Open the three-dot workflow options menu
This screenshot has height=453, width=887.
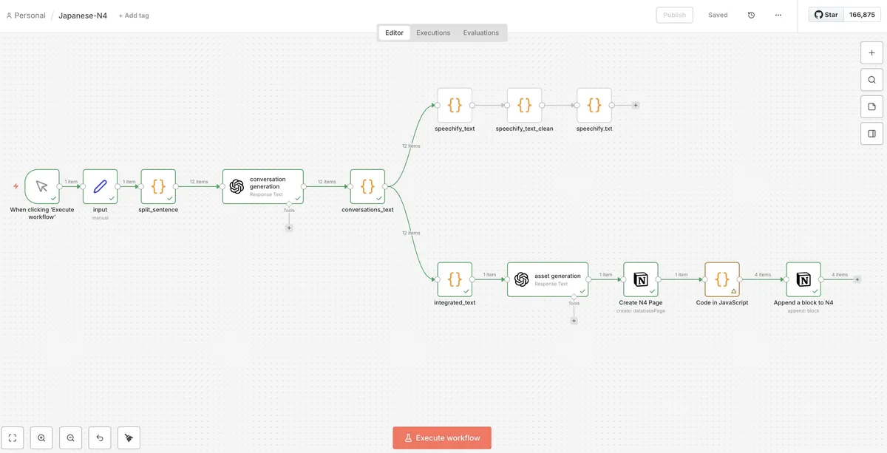(778, 15)
